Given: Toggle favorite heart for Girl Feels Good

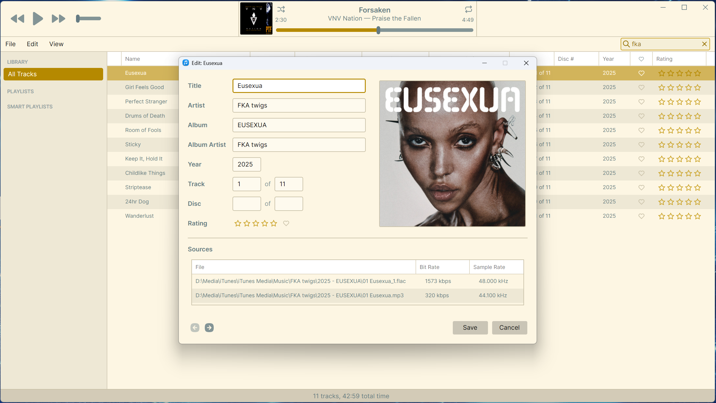Looking at the screenshot, I should point(641,88).
